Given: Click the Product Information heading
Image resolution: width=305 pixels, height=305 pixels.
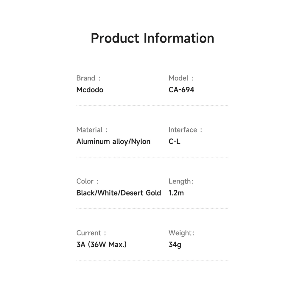Looking at the screenshot, I should (x=152, y=38).
